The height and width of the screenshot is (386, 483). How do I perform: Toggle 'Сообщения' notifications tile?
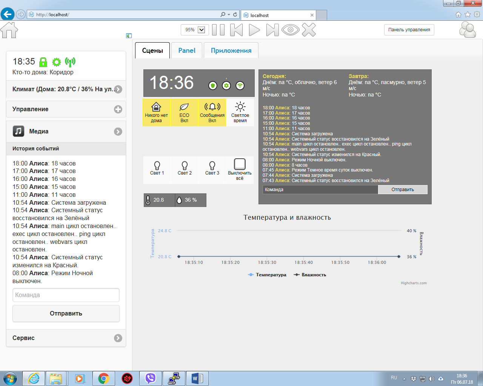(x=212, y=112)
